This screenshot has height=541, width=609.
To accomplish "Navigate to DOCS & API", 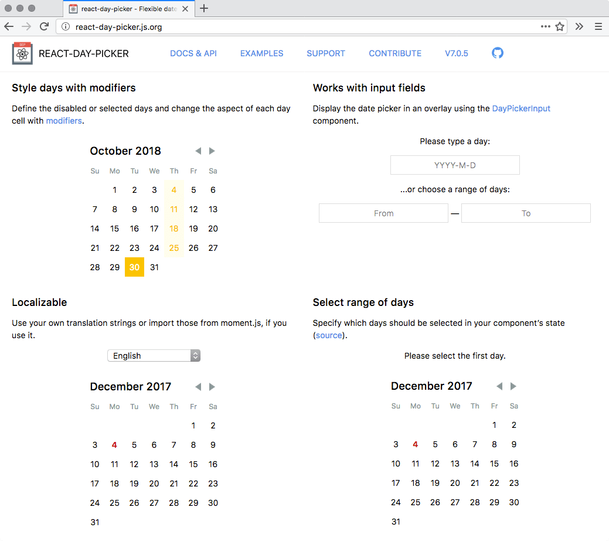I will click(x=193, y=53).
